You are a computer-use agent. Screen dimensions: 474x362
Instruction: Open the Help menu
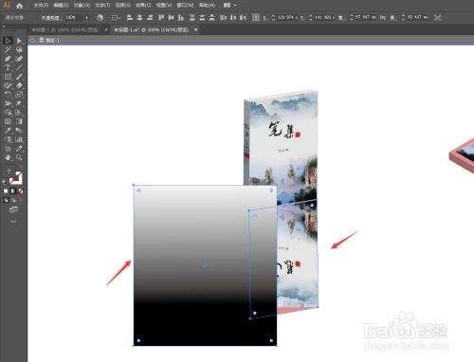coord(207,6)
